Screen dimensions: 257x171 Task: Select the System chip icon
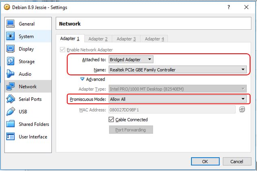[11, 37]
